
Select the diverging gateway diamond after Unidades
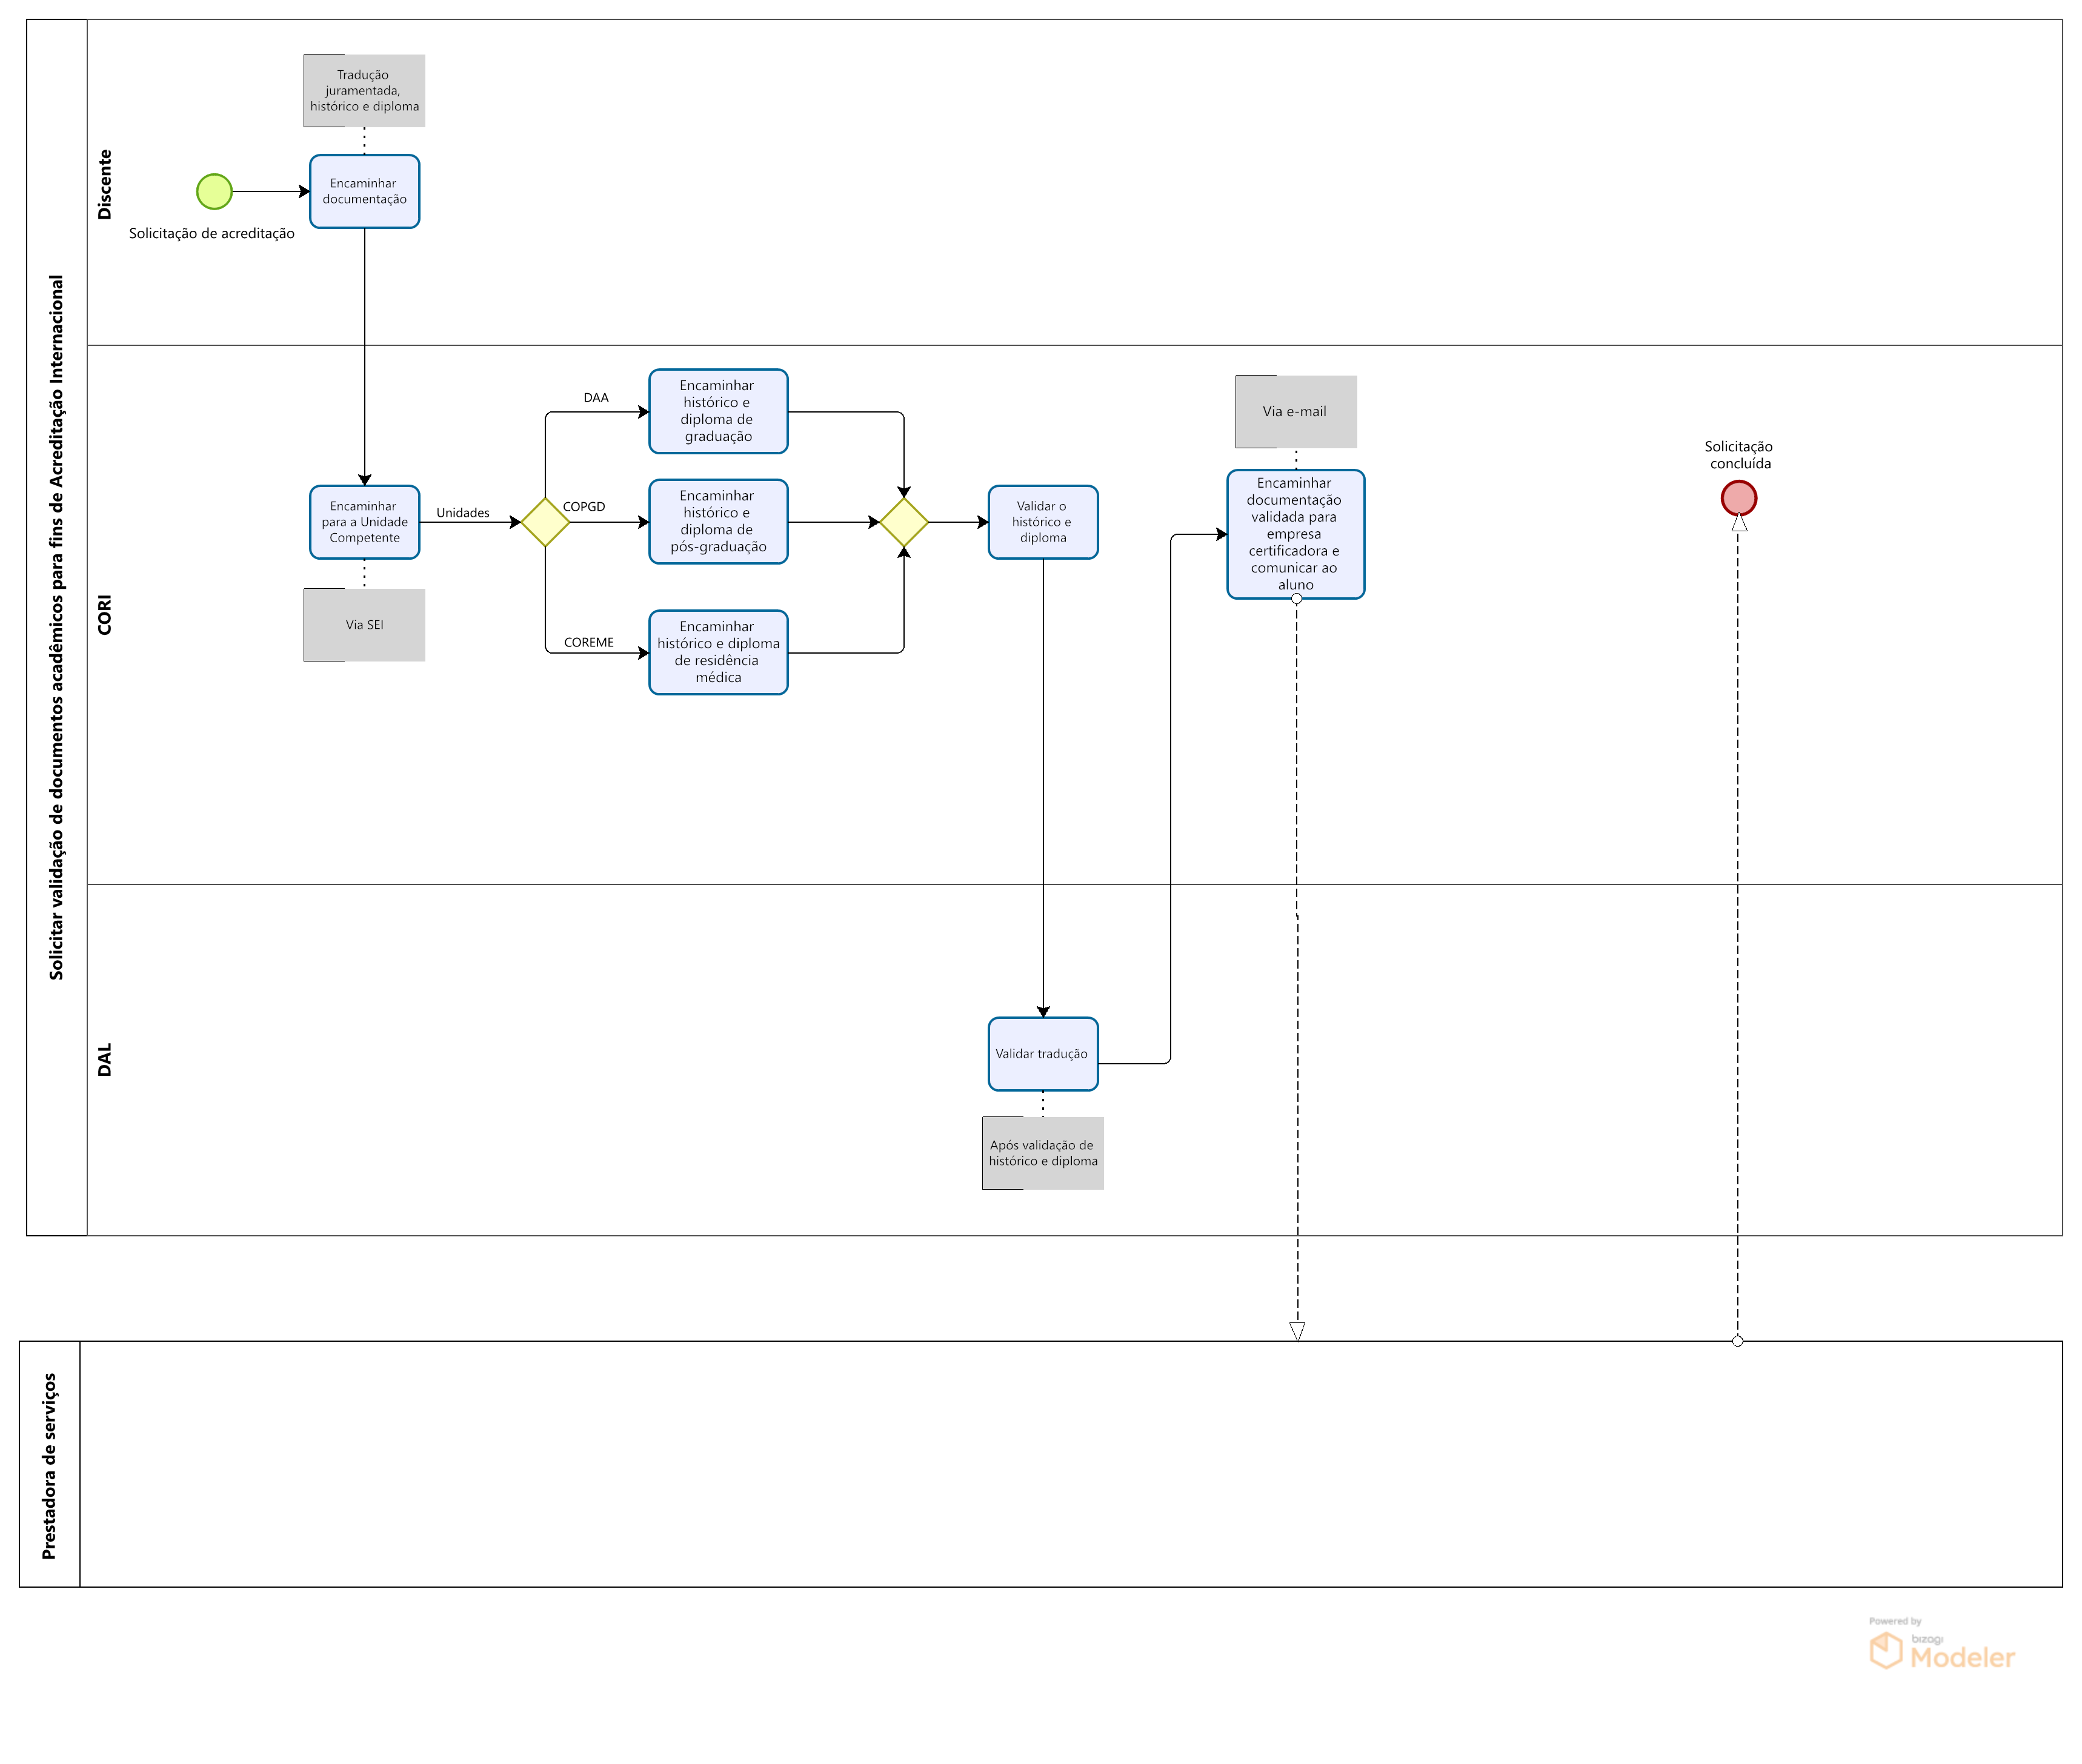pyautogui.click(x=545, y=522)
